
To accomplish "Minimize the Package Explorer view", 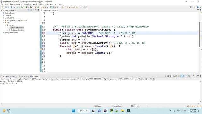I will pos(36,10).
